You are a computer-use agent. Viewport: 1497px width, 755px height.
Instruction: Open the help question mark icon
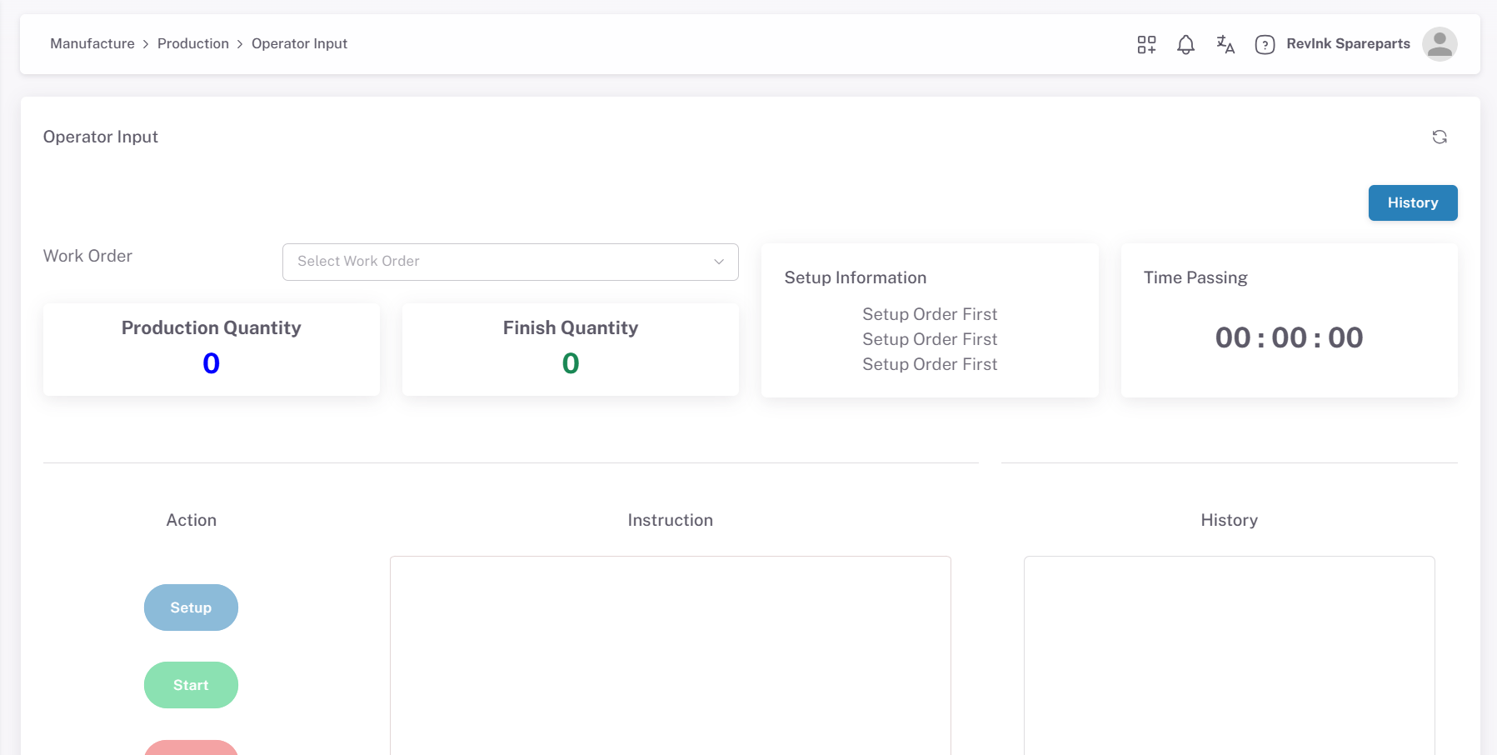(x=1265, y=44)
